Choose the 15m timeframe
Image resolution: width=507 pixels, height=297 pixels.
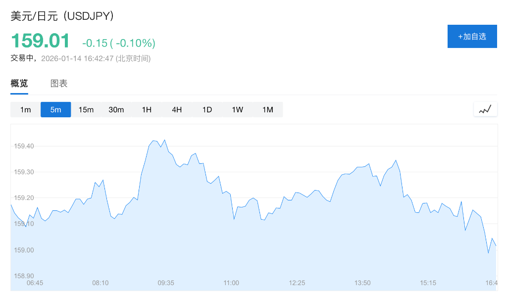click(86, 110)
